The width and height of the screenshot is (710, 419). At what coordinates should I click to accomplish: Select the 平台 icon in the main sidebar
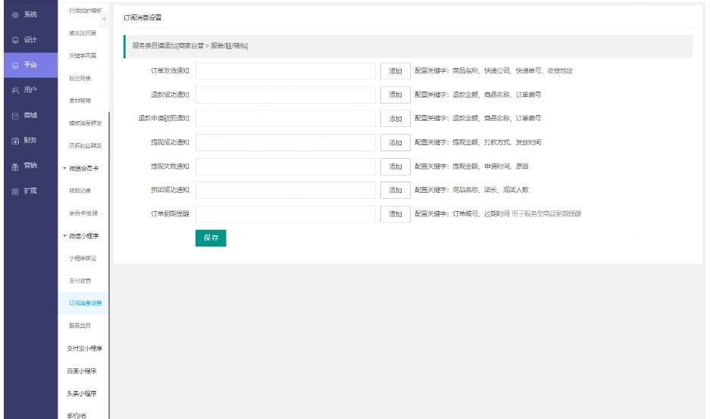point(16,66)
